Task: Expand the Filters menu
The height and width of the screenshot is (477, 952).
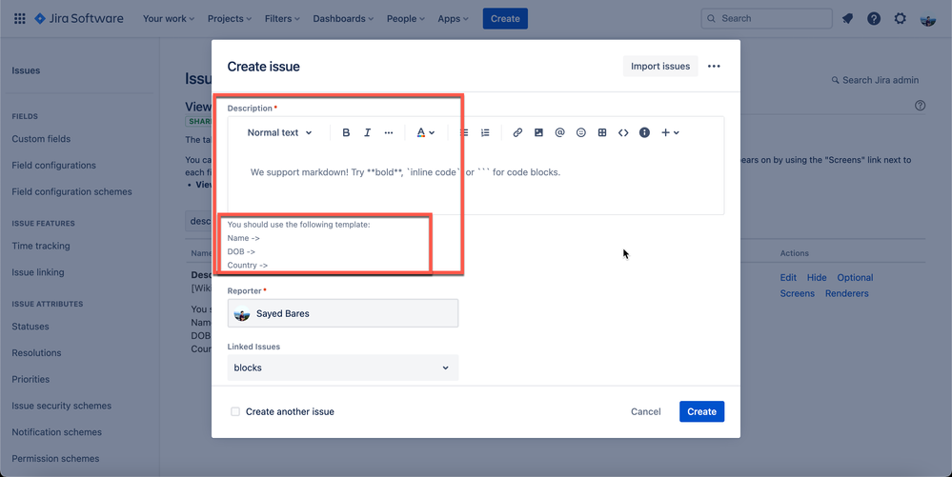Action: [282, 19]
